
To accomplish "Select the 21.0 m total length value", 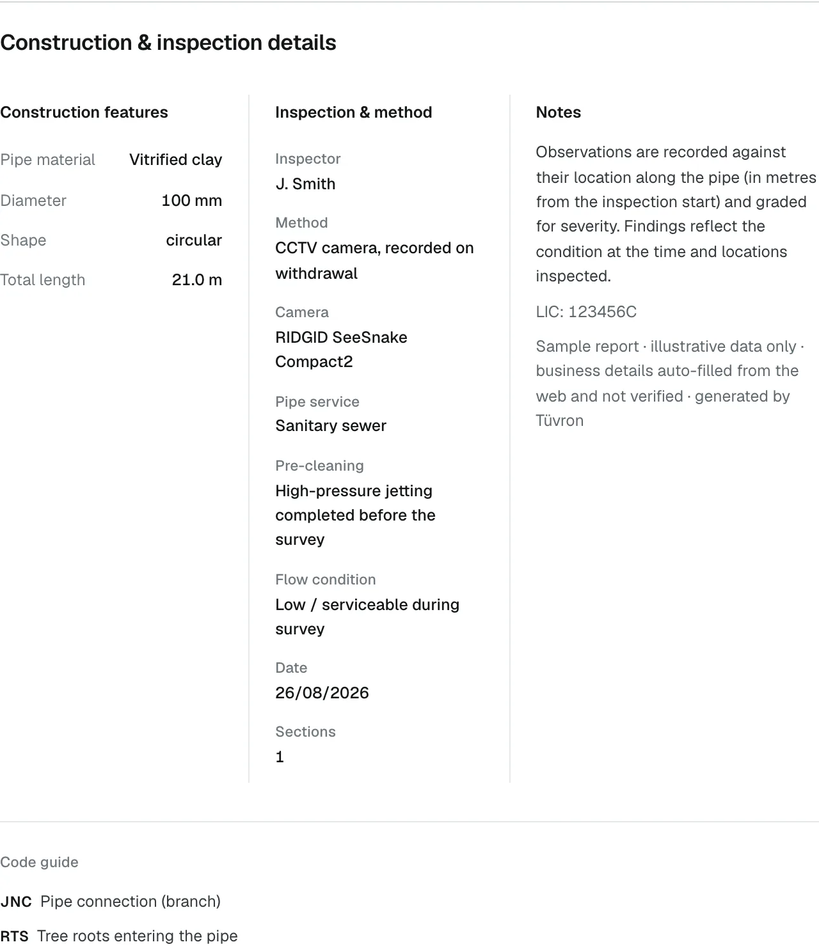I will coord(197,280).
